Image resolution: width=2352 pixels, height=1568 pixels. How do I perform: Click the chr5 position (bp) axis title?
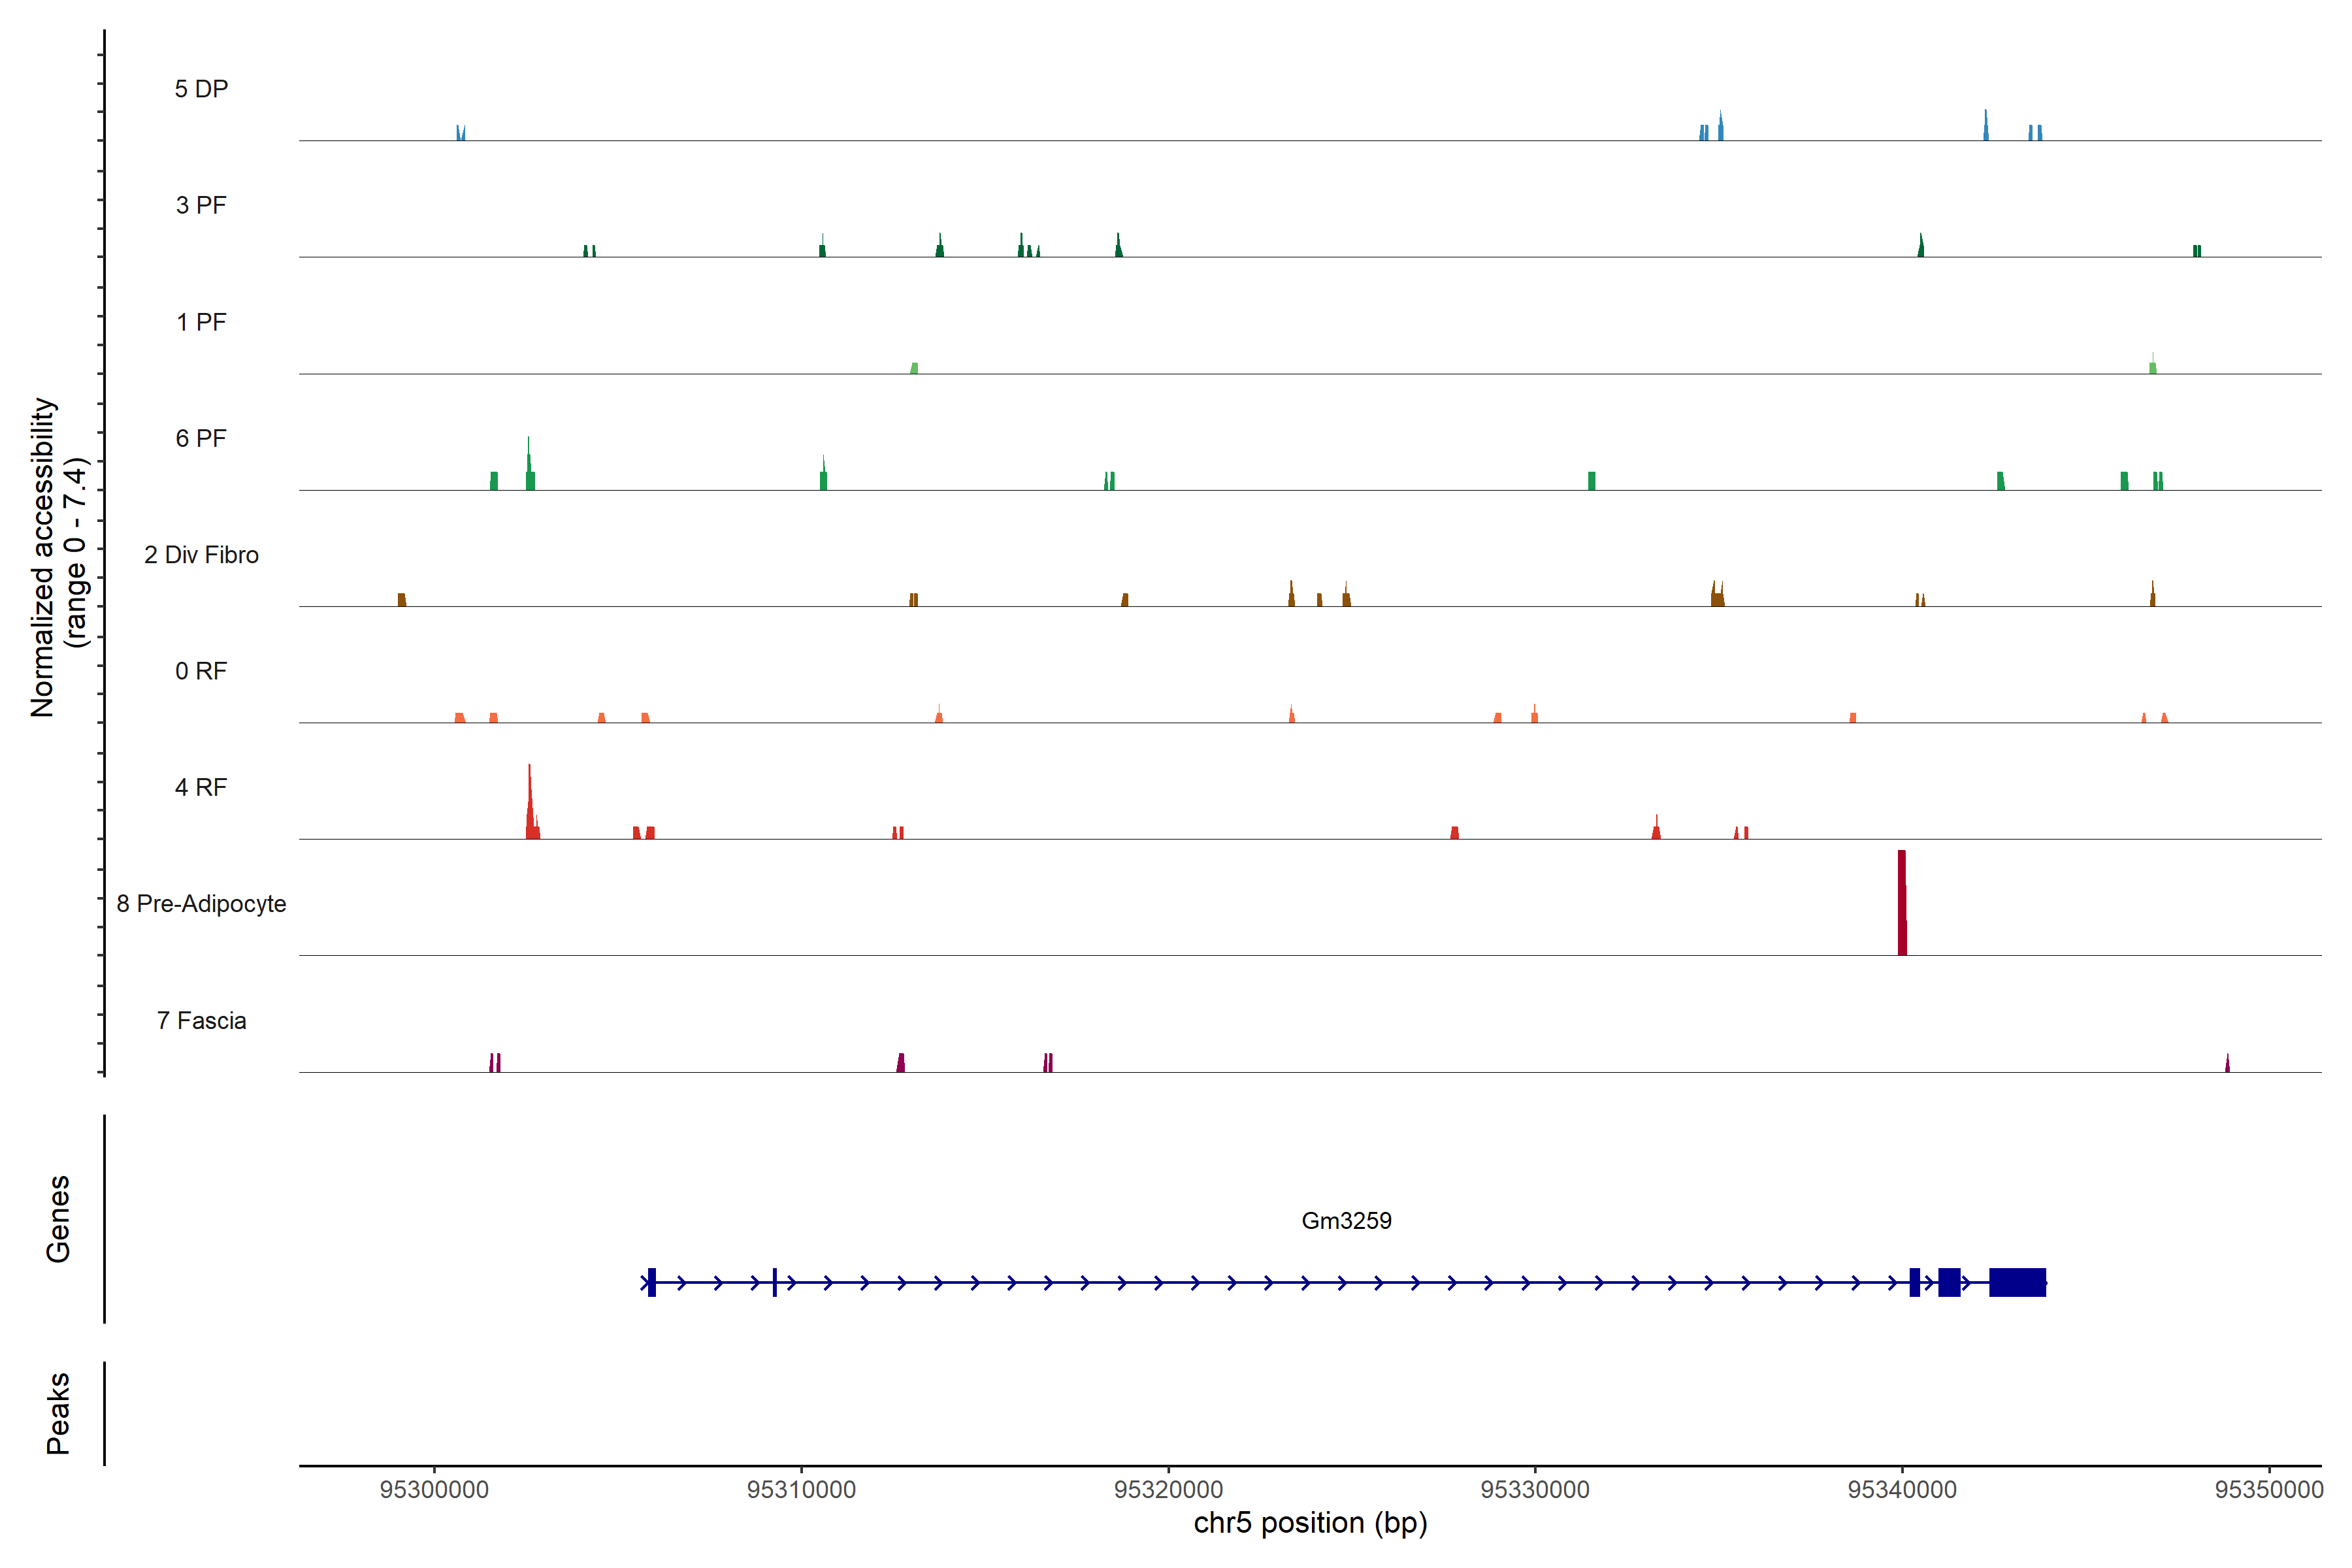(1310, 1523)
